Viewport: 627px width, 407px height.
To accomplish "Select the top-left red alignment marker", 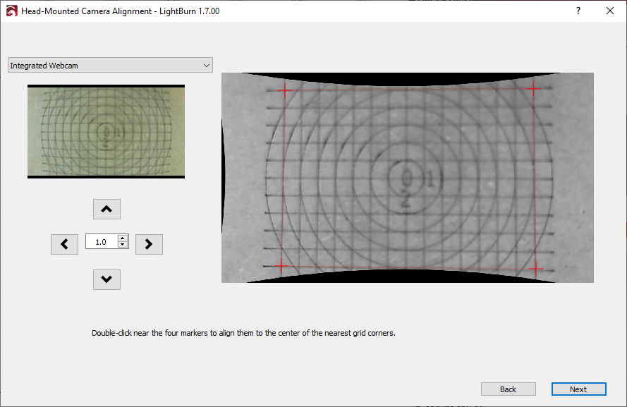I will tap(284, 89).
